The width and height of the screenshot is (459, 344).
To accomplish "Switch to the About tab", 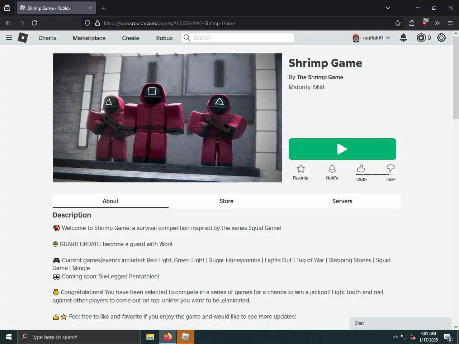I will (110, 201).
